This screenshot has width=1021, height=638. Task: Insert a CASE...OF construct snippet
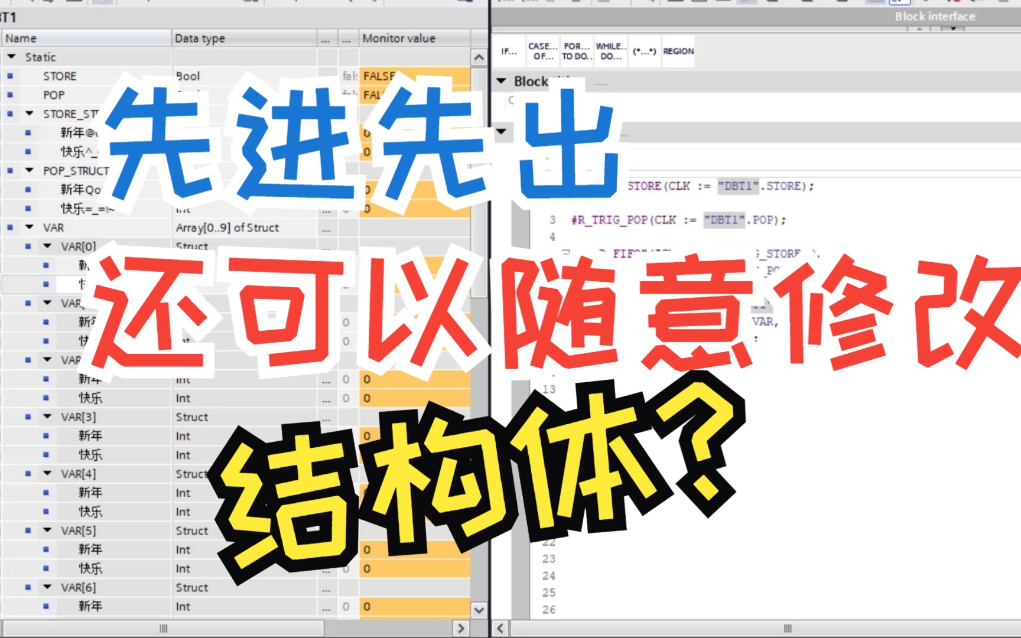[542, 51]
